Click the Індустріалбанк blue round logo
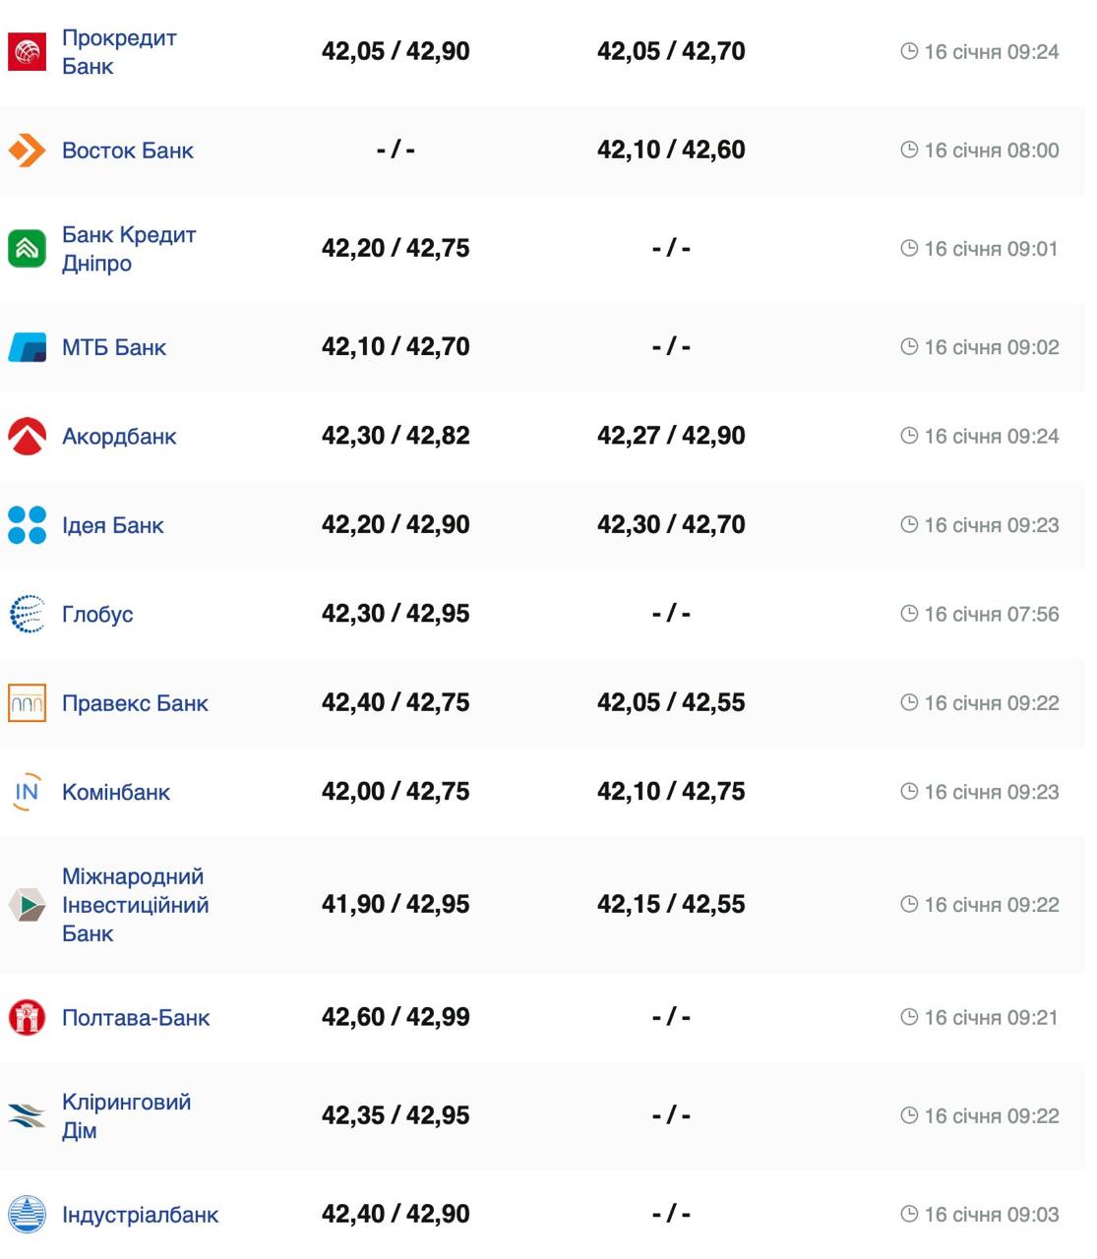 pyautogui.click(x=27, y=1215)
